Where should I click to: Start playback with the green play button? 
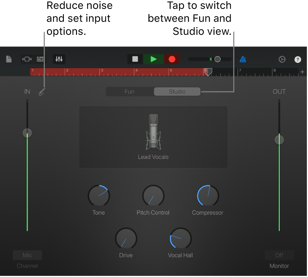click(153, 59)
